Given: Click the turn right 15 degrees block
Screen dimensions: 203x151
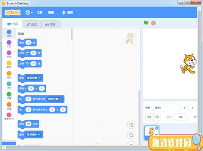Looking at the screenshot, I should point(30,53).
